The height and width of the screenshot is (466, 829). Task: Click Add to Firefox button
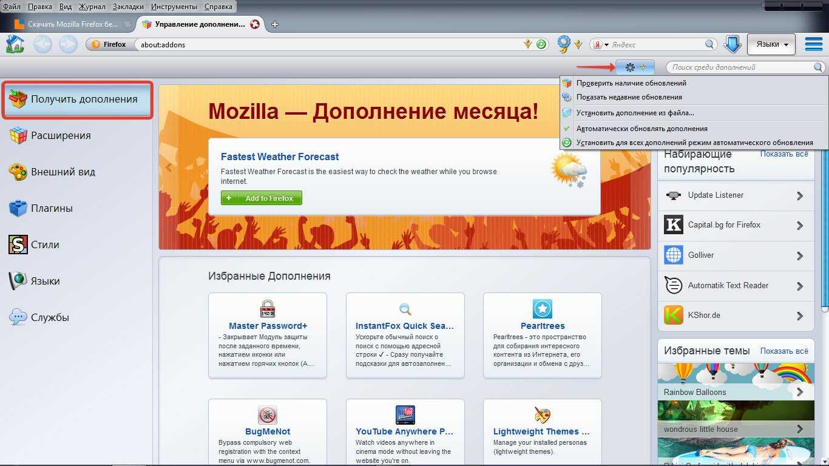coord(261,198)
